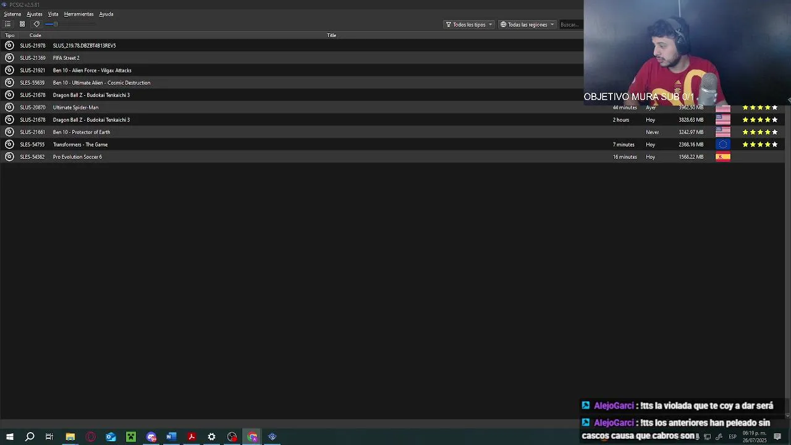791x445 pixels.
Task: Select Ben 10 - Ultimate Alien - Cosmic Destruction
Action: 101,83
